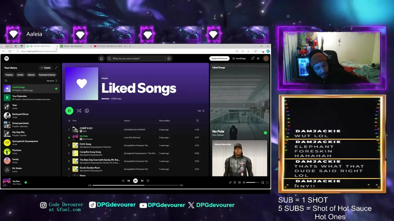Expand Your Library to full view
394x221 pixels.
[56, 68]
